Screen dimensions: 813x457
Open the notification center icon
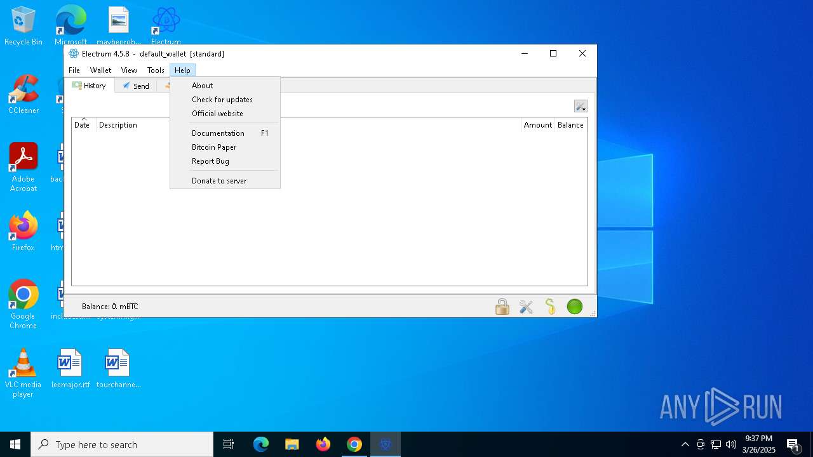[x=793, y=444]
